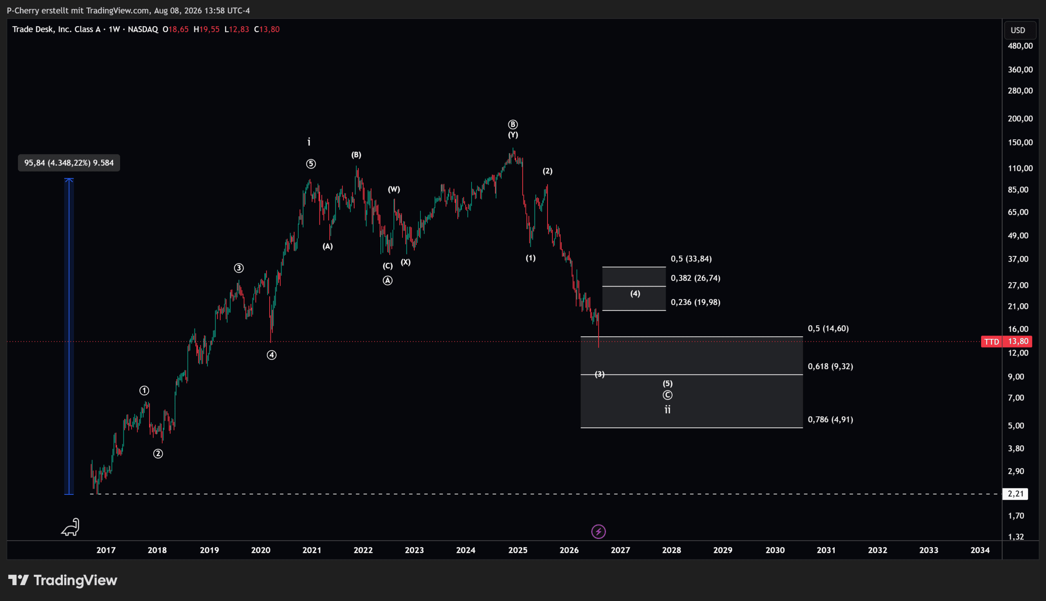Click the 2029 label on time axis
1046x601 pixels.
pos(723,550)
